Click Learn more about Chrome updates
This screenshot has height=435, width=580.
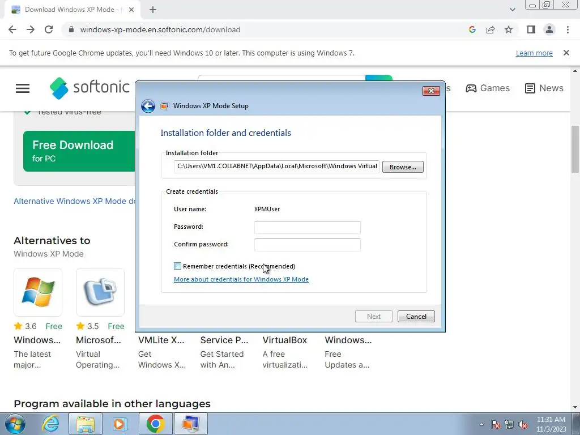click(x=534, y=53)
